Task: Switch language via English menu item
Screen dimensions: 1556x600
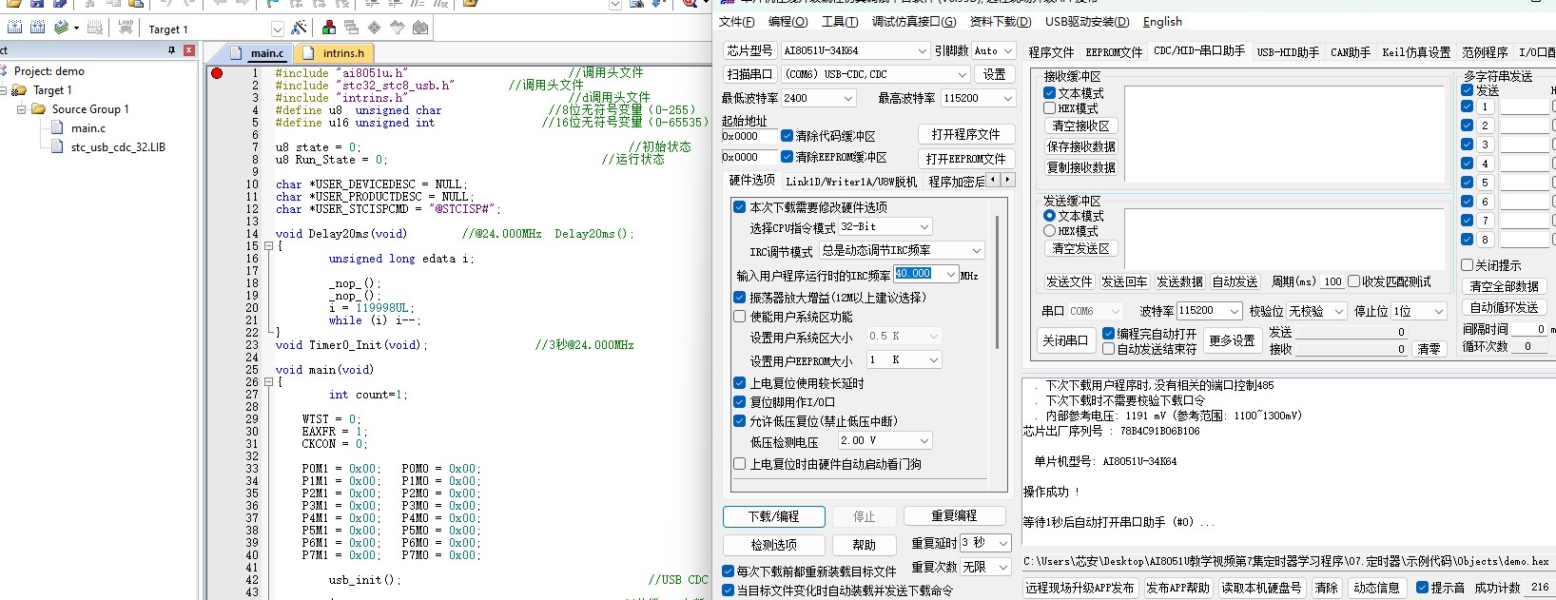Action: (x=1162, y=22)
